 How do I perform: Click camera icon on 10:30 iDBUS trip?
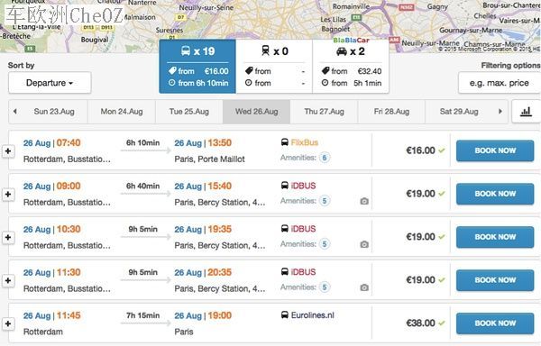click(364, 244)
